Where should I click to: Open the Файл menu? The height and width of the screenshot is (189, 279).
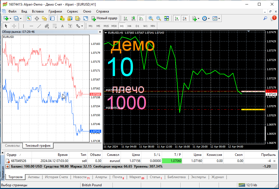[x=12, y=11]
